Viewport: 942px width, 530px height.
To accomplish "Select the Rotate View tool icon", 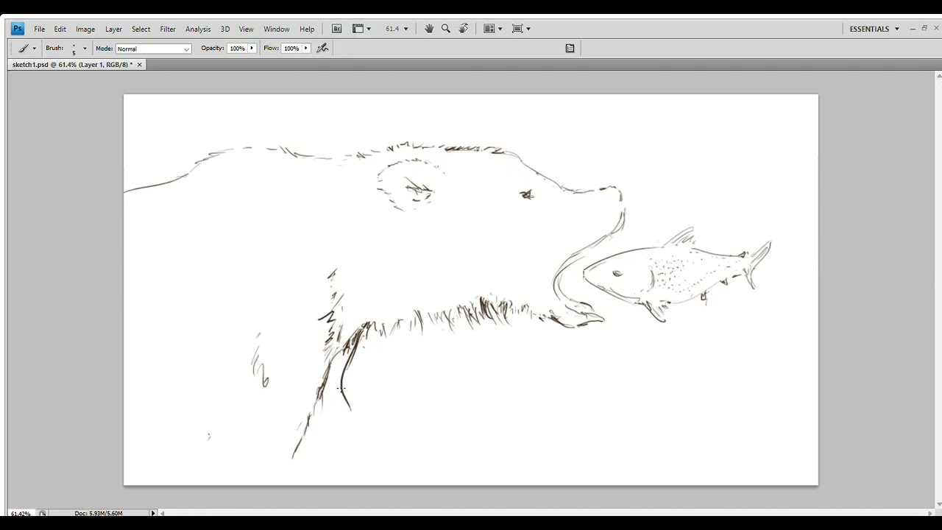I will 464,29.
